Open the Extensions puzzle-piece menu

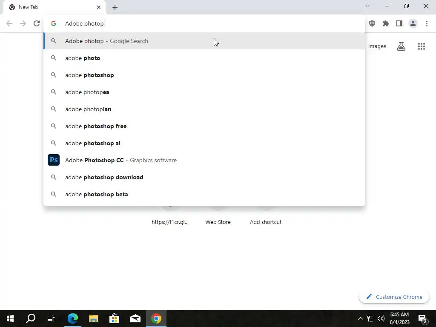coord(386,23)
